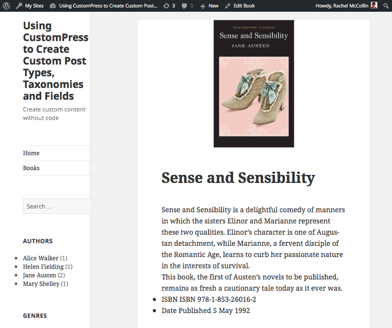392x328 pixels.
Task: Open the Books navigation link
Action: click(x=31, y=168)
